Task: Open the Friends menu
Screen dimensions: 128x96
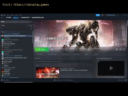Action: (12, 15)
